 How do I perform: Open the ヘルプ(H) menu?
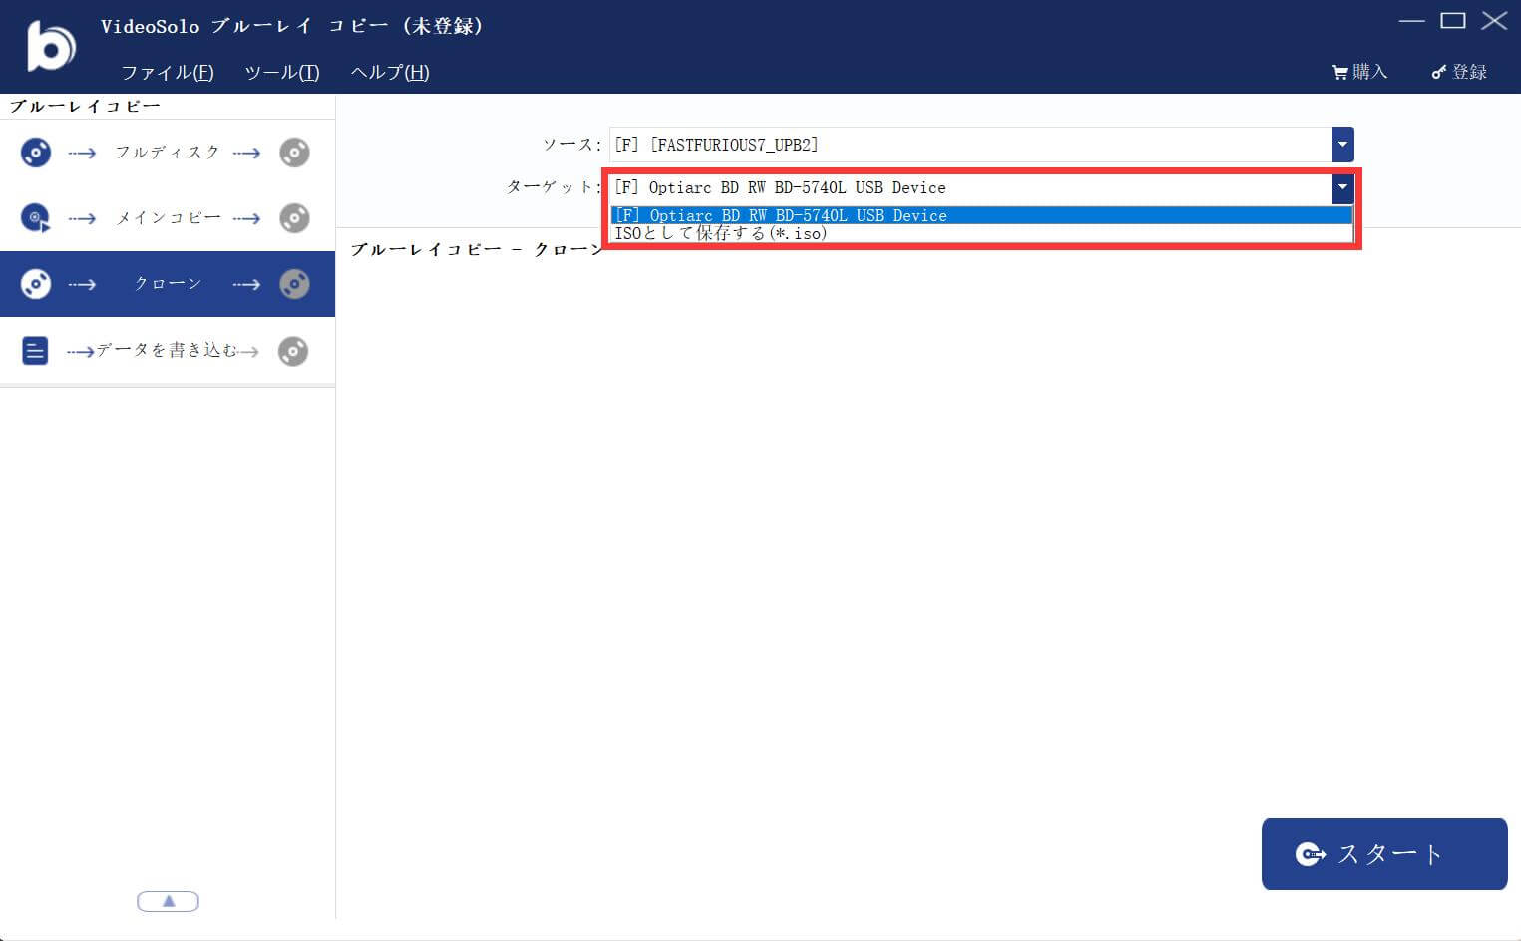390,72
